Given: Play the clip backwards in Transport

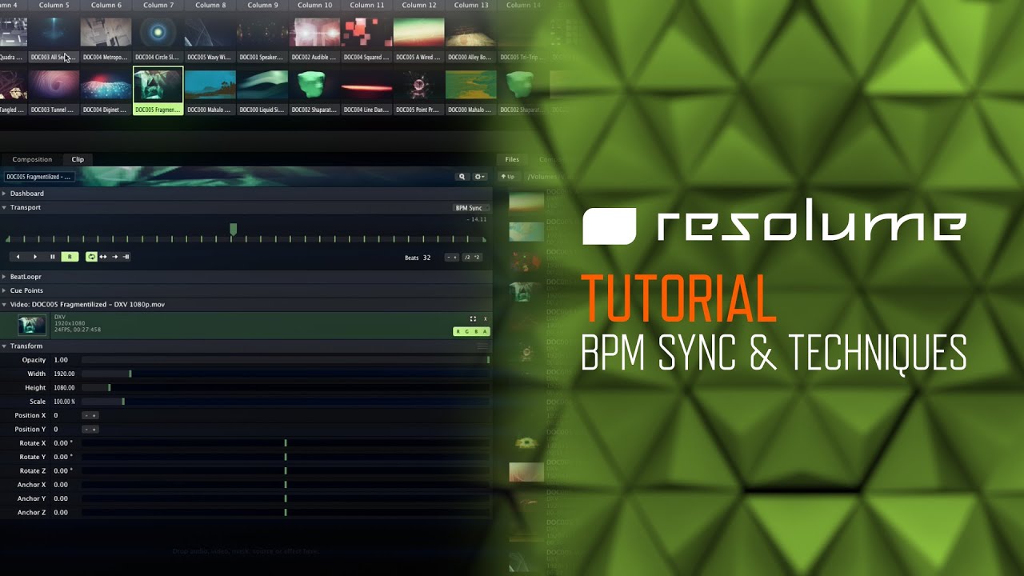Looking at the screenshot, I should (18, 257).
